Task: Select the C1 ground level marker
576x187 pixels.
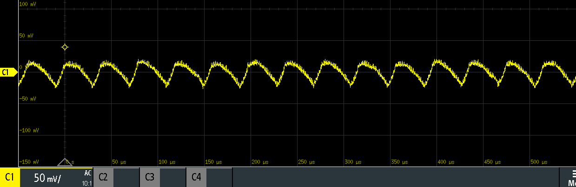Action: [x=8, y=72]
